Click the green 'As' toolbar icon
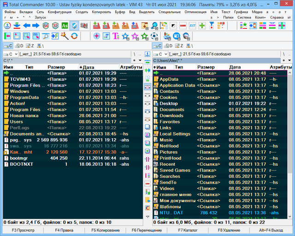 64,25
